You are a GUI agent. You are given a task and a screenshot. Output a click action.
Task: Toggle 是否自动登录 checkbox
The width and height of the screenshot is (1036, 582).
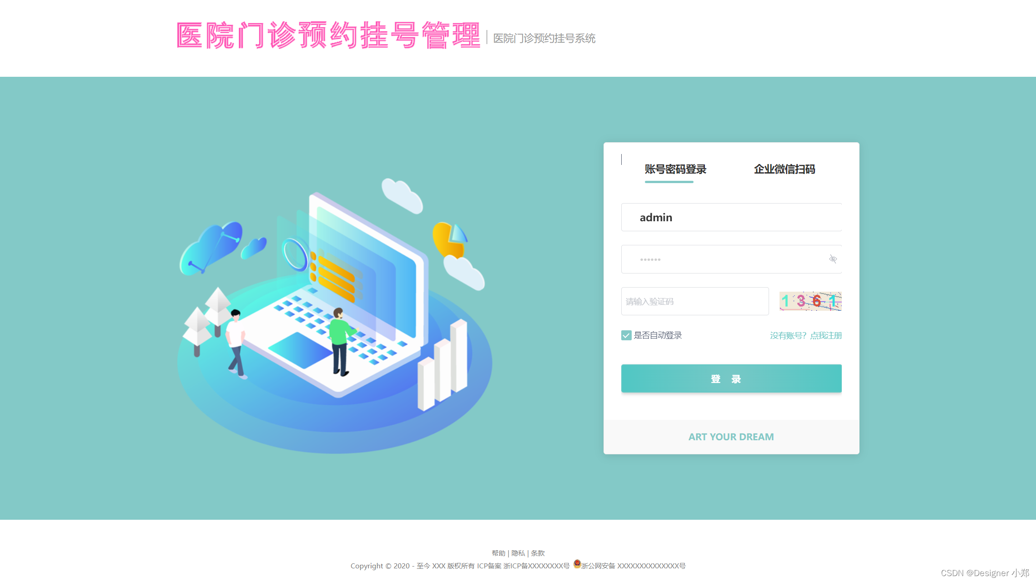tap(625, 335)
